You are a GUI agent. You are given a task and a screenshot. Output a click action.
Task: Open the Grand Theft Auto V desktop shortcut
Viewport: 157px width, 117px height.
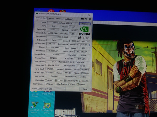click(x=35, y=107)
